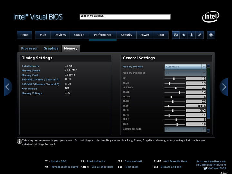Click the tCCDL slider handle

171,97
